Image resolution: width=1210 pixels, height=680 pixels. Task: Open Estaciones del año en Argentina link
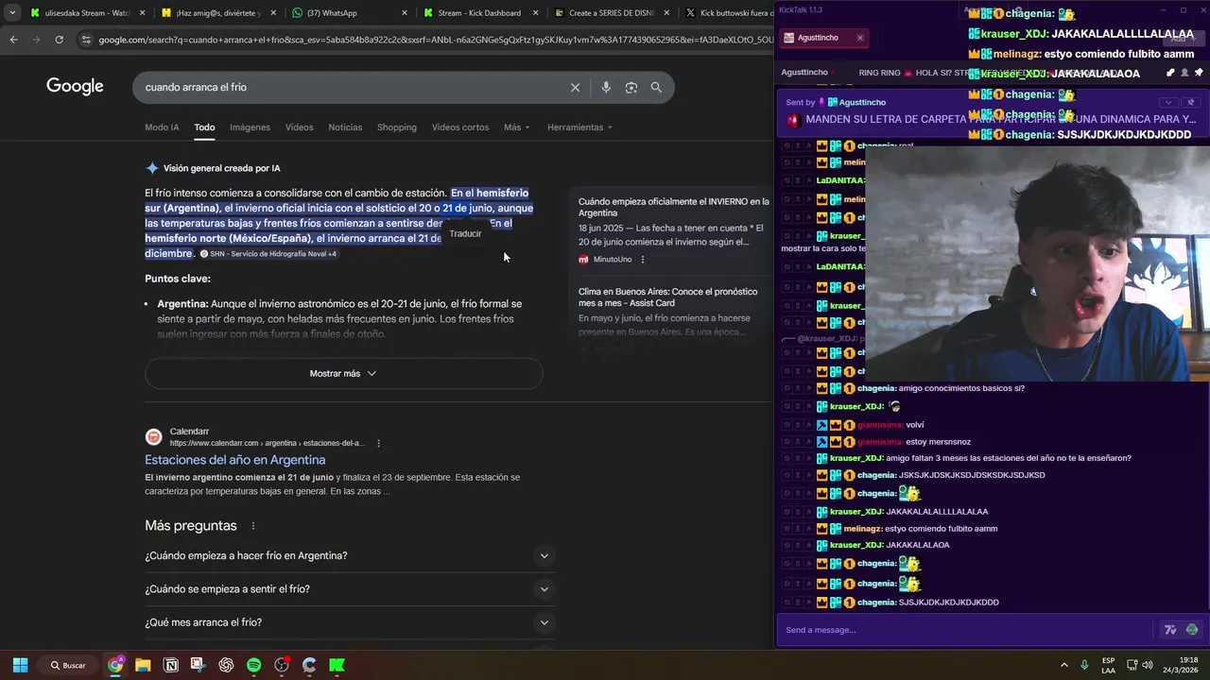point(234,460)
